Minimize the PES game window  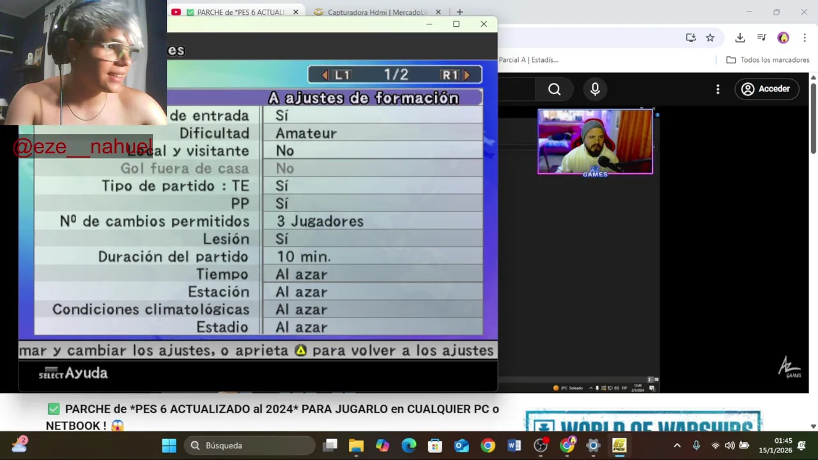[429, 24]
